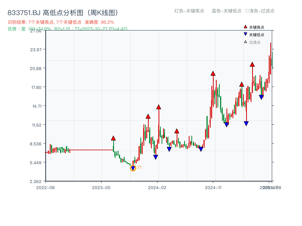Select blue low marker under long red wick in 2025
This screenshot has height=226, width=302.
point(246,124)
